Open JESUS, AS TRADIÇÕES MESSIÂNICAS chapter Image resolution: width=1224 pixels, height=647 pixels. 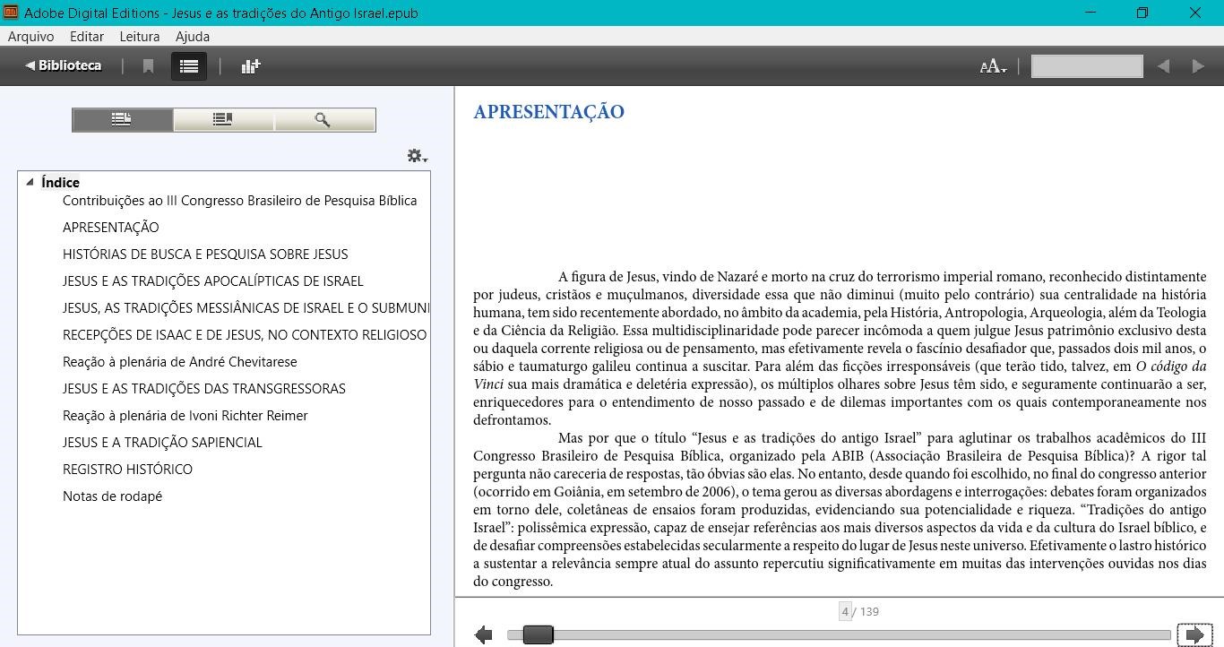(246, 308)
